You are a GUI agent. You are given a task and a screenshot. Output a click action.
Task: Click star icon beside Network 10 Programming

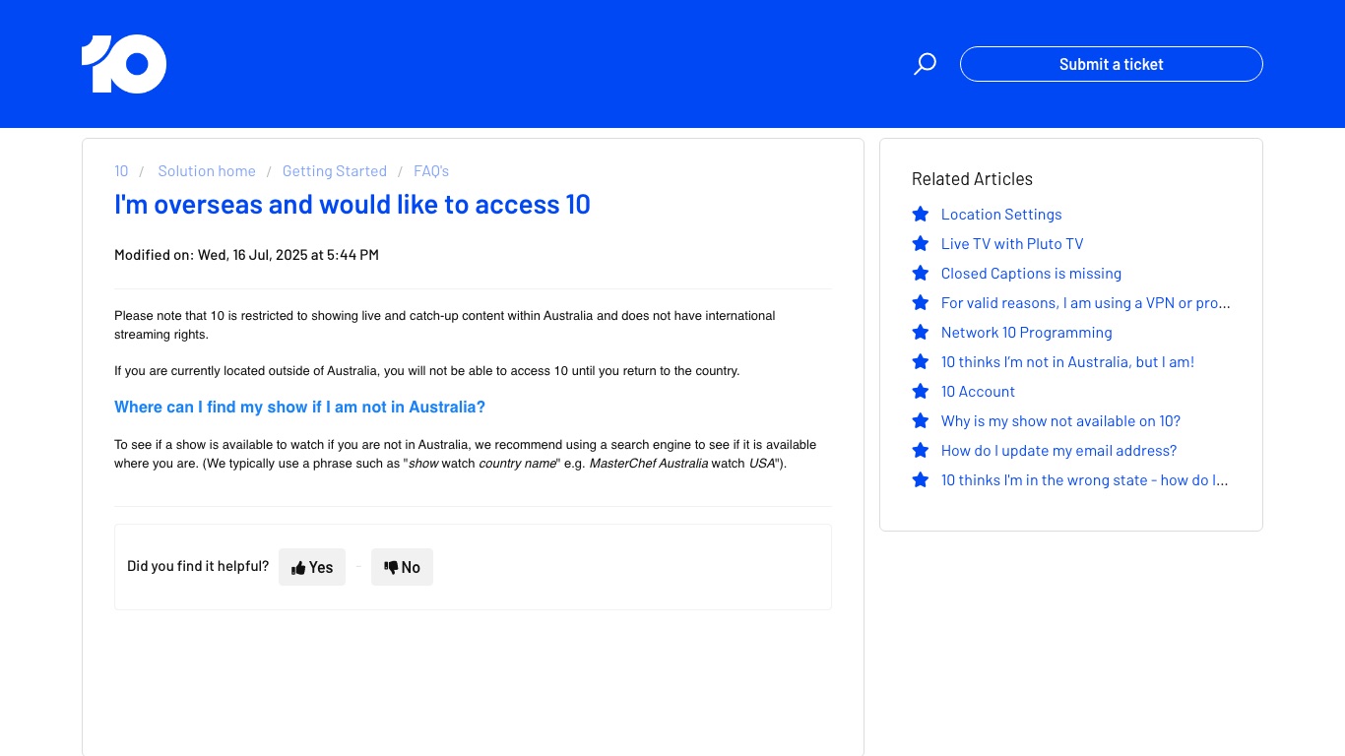(921, 332)
